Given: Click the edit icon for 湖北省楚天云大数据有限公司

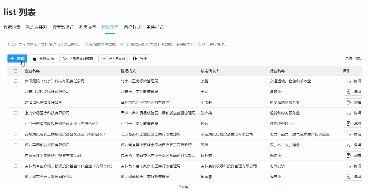Looking at the screenshot, I should [x=348, y=176].
